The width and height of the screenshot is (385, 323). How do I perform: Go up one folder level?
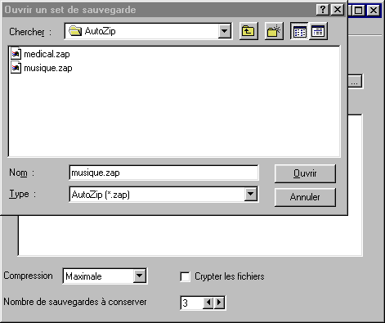tap(248, 31)
